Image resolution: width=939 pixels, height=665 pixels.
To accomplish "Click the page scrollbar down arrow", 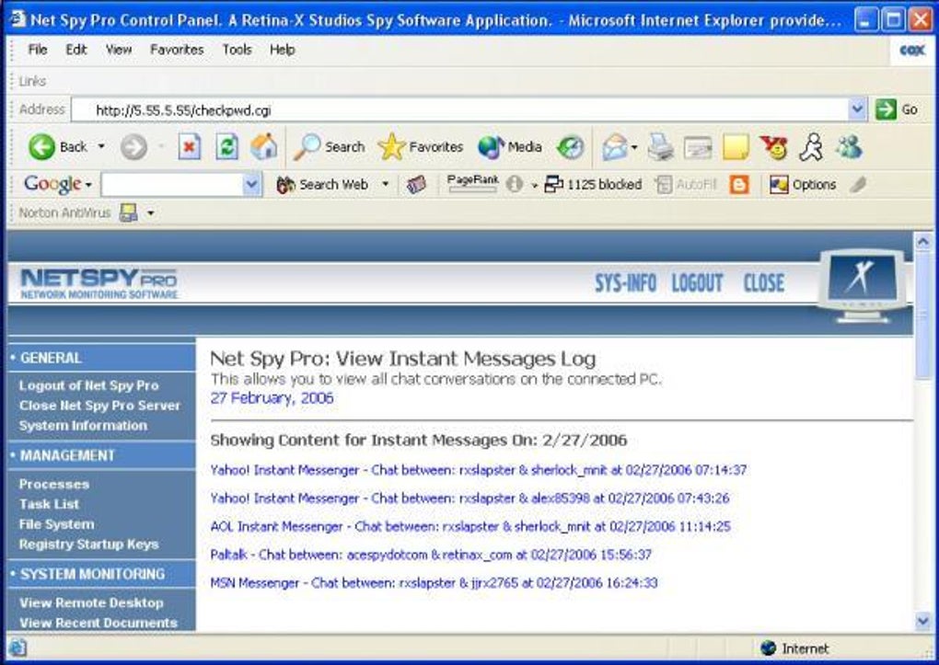I will pos(922,621).
